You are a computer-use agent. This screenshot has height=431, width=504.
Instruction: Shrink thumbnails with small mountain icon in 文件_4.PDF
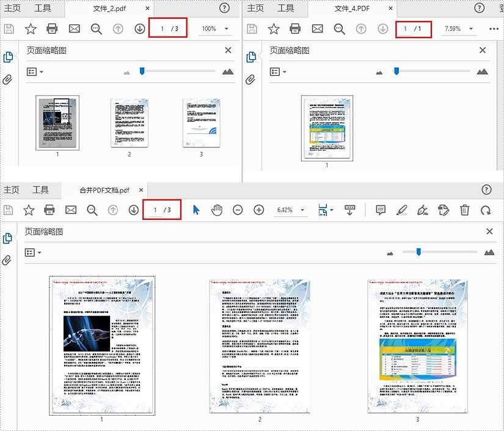[379, 73]
